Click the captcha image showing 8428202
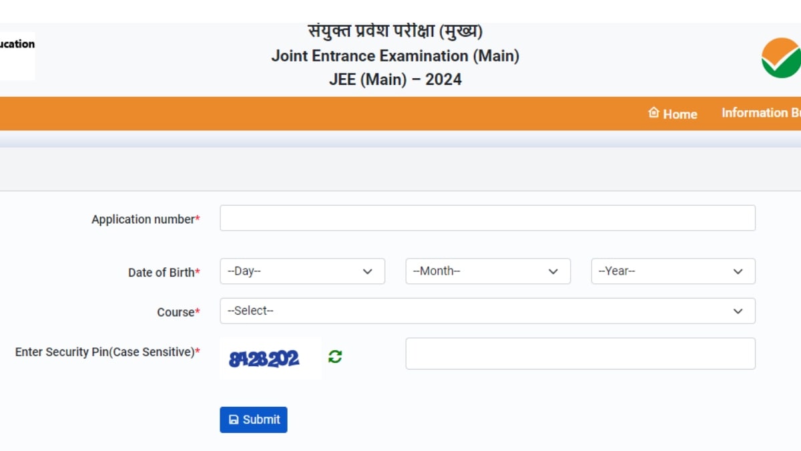Viewport: 801px width, 451px height. click(x=264, y=359)
